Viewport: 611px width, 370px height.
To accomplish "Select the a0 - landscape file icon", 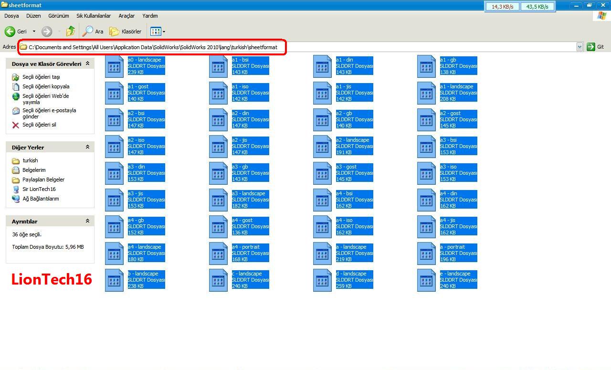I will tap(114, 66).
